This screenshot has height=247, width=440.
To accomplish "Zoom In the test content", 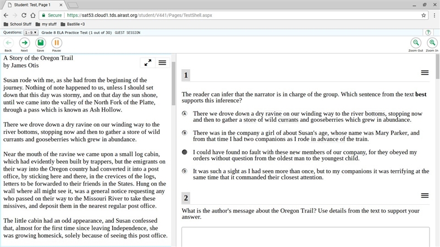I will (x=432, y=43).
